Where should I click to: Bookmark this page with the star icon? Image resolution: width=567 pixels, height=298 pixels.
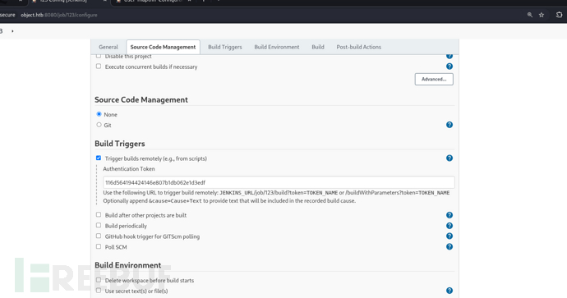click(x=542, y=15)
